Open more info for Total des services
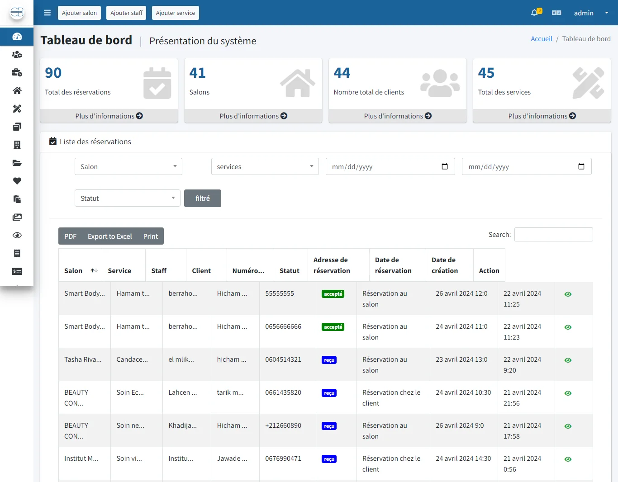 (x=542, y=116)
